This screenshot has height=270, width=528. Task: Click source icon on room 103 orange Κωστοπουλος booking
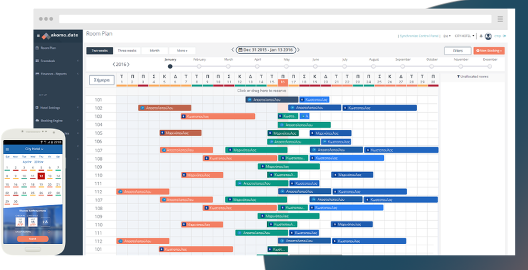(184, 116)
